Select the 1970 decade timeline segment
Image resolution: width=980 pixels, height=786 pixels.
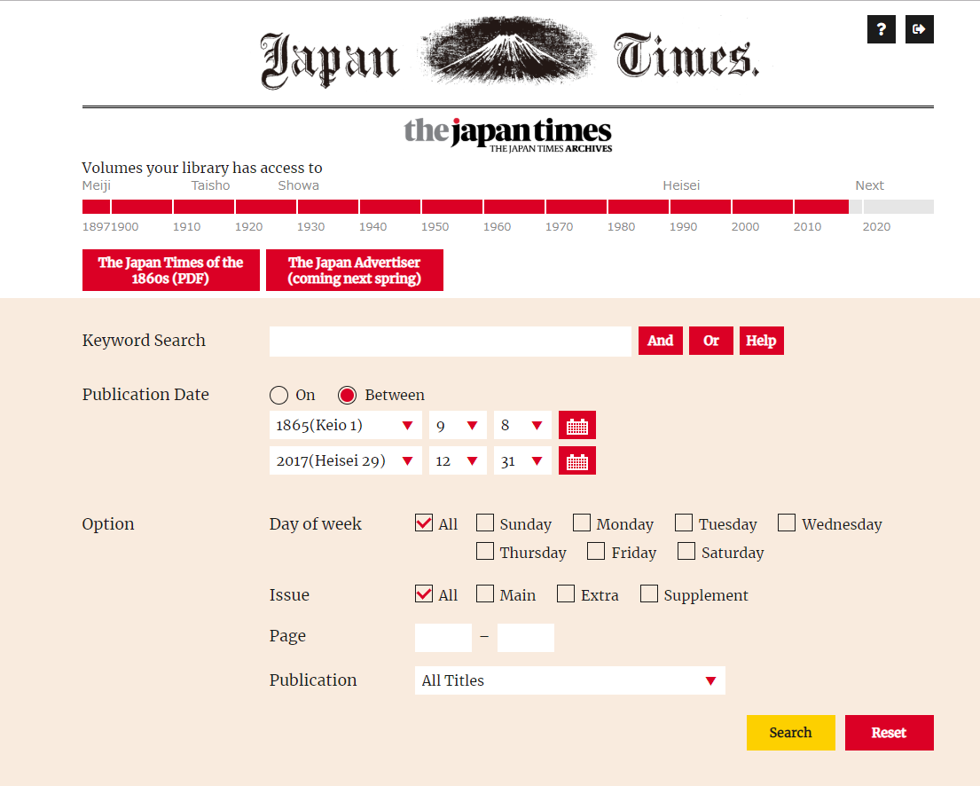576,207
